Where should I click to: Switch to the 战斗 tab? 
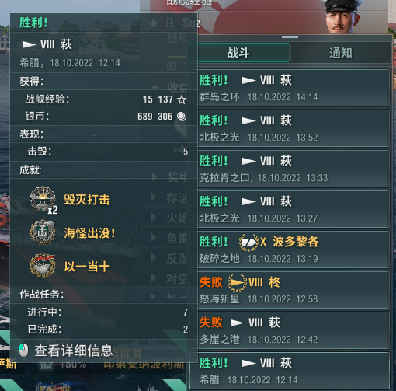pos(238,53)
